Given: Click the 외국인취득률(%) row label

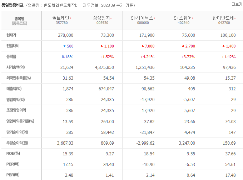Looking at the screenshot, I should click(19, 78).
